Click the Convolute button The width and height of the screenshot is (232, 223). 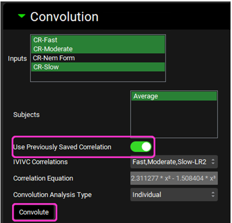34,212
